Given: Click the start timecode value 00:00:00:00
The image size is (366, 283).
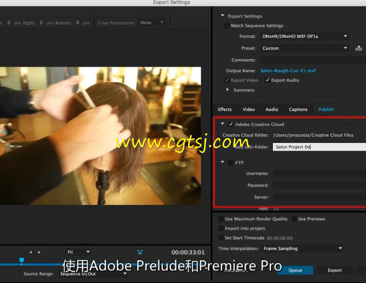Looking at the screenshot, I should click(279, 238).
